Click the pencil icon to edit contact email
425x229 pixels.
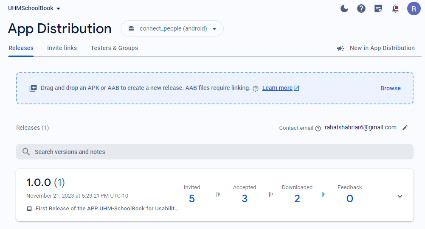pos(405,128)
